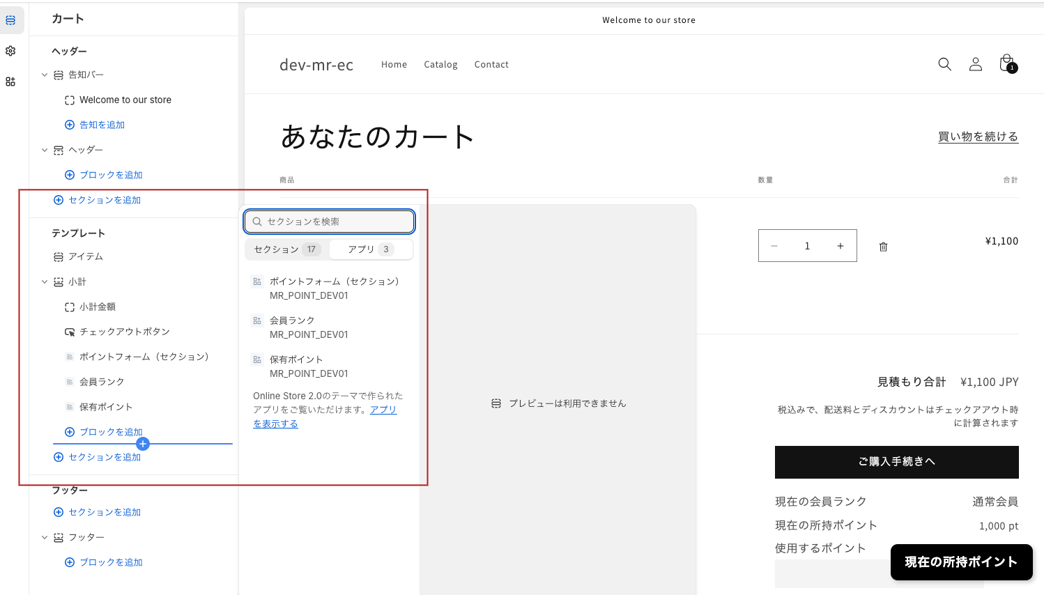Switch to アプリ tab in picker
The height and width of the screenshot is (595, 1044).
pyautogui.click(x=371, y=249)
